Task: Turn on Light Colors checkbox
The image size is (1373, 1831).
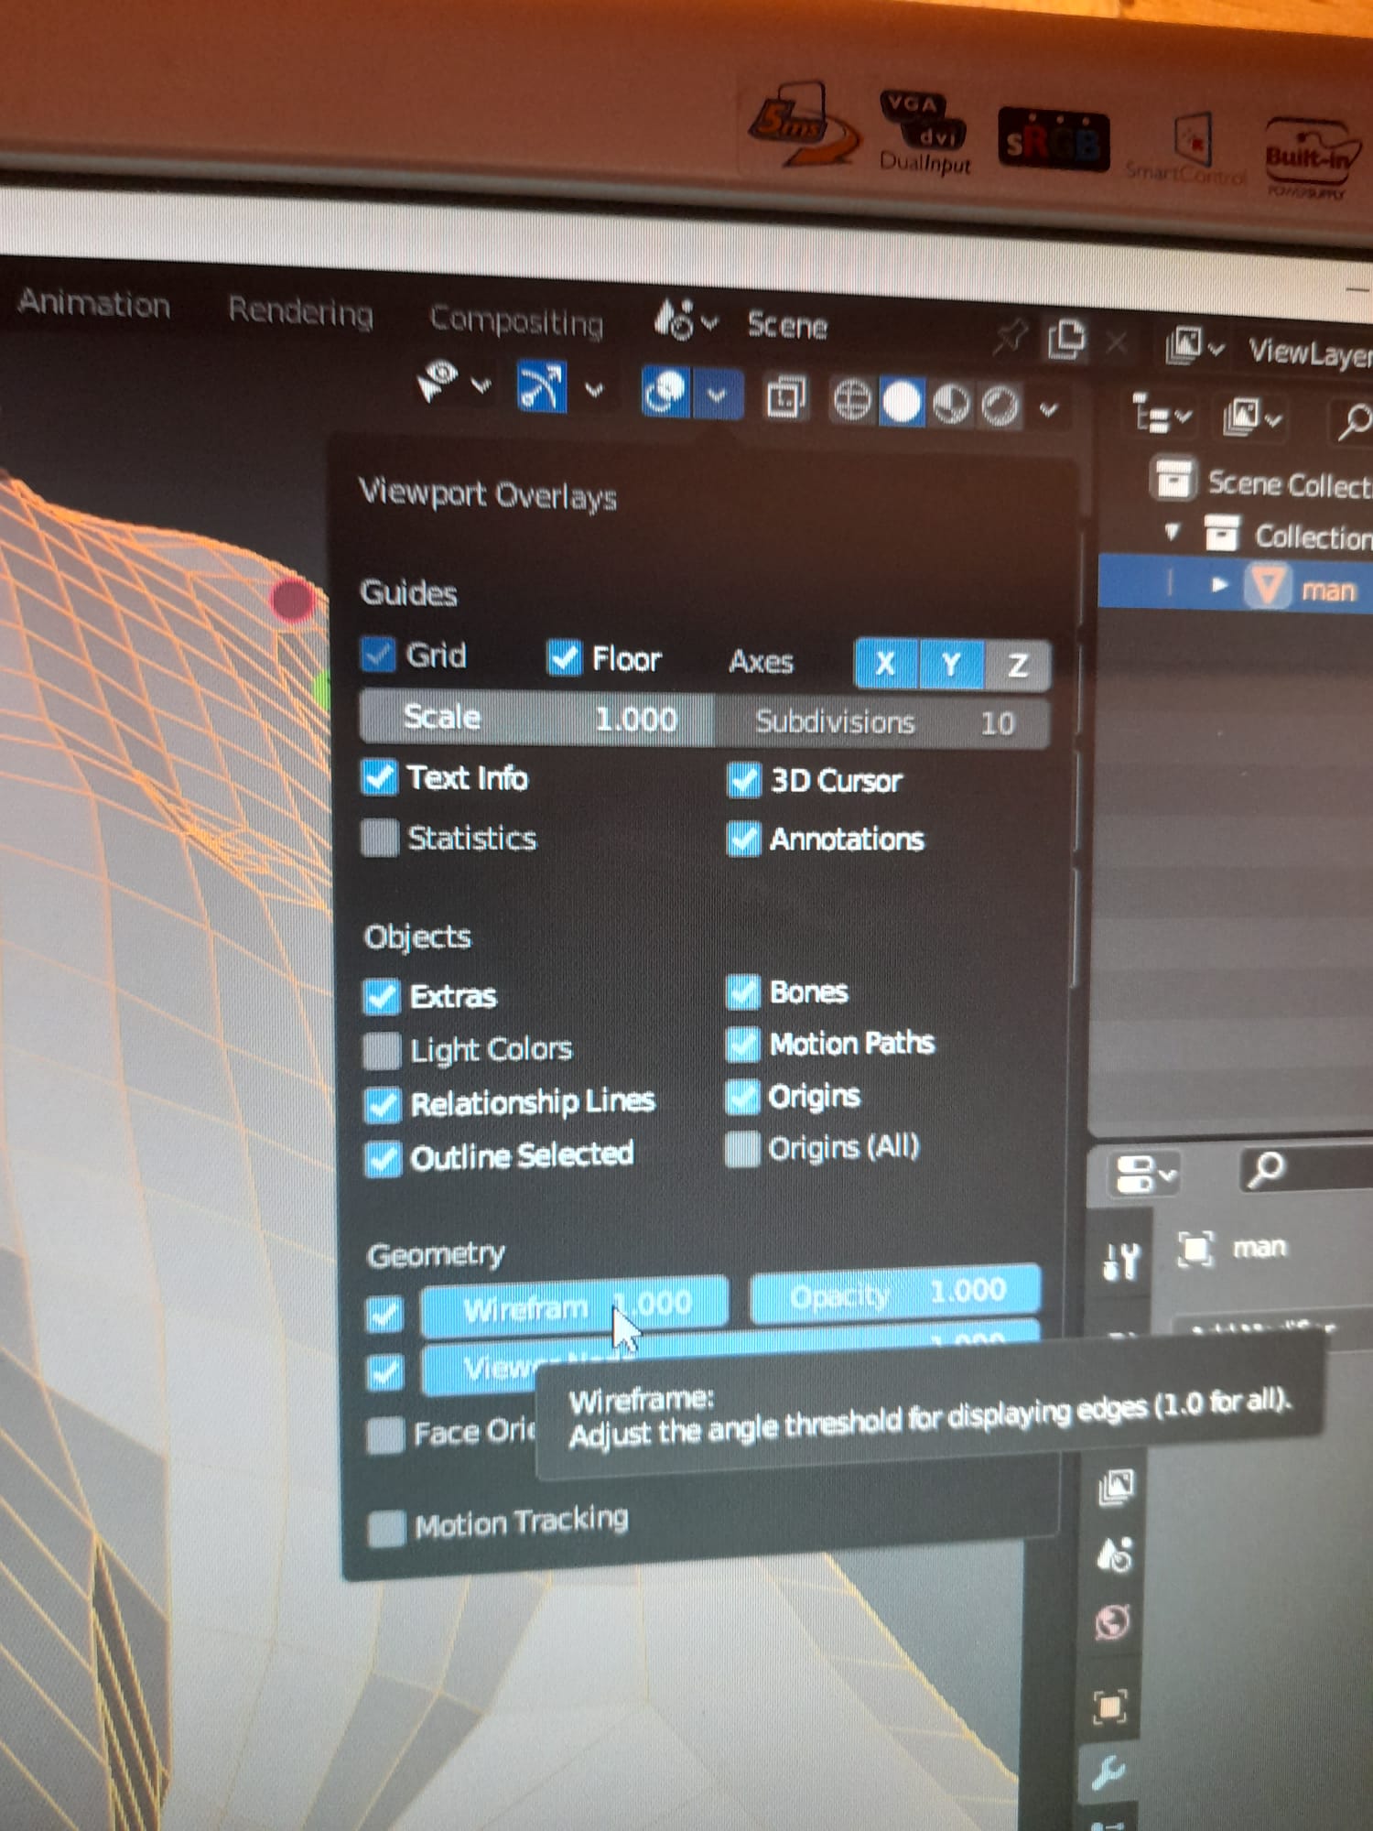Action: point(382,1050)
